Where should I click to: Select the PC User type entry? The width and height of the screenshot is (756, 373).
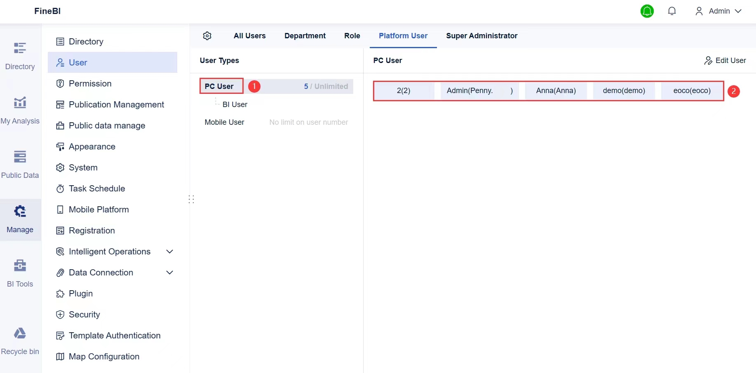(x=221, y=86)
